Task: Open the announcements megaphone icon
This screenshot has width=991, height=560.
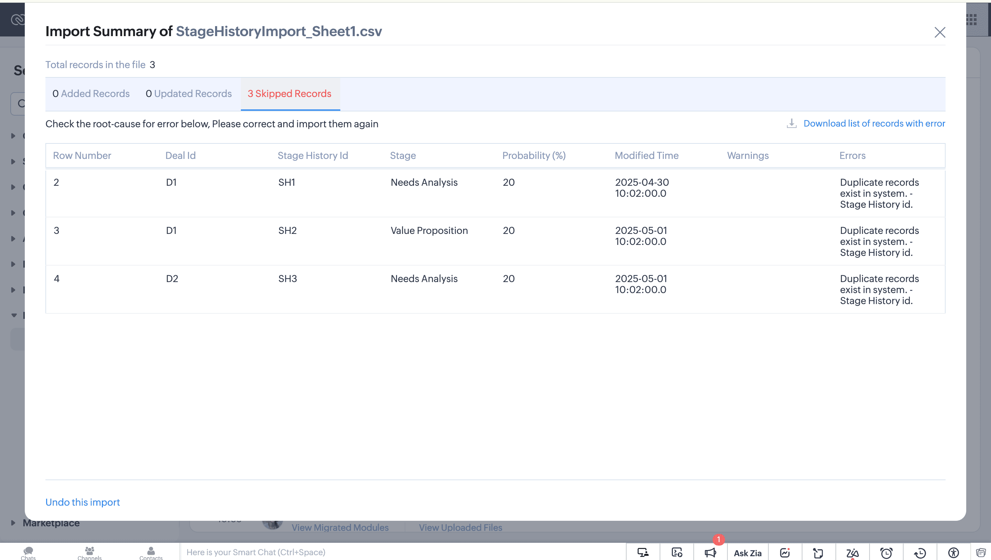Action: tap(710, 553)
